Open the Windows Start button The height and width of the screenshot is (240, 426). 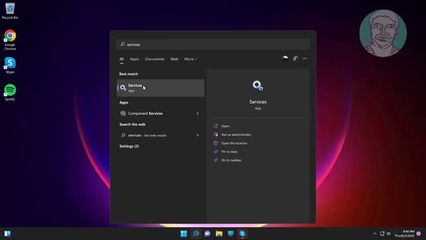184,233
